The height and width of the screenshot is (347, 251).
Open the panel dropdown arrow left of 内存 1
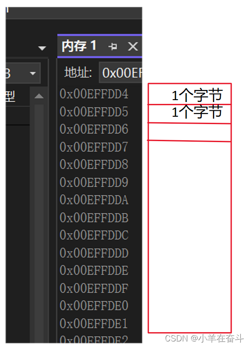coord(42,48)
